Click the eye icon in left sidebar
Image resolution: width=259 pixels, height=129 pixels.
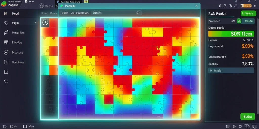[x=6, y=52]
